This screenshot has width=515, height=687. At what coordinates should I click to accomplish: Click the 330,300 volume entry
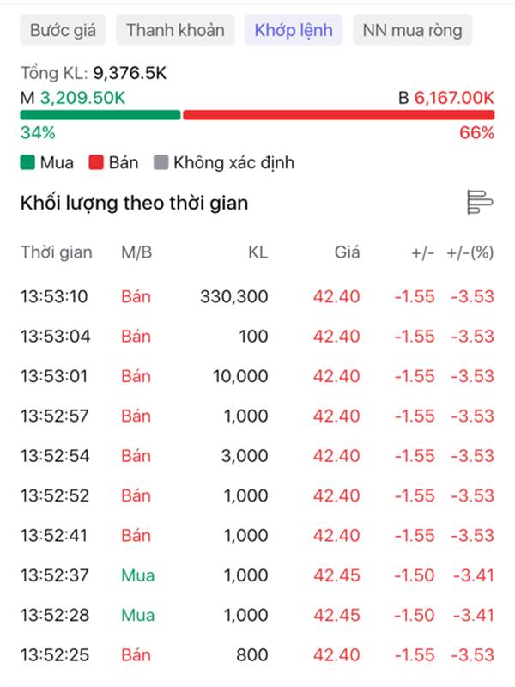[233, 297]
